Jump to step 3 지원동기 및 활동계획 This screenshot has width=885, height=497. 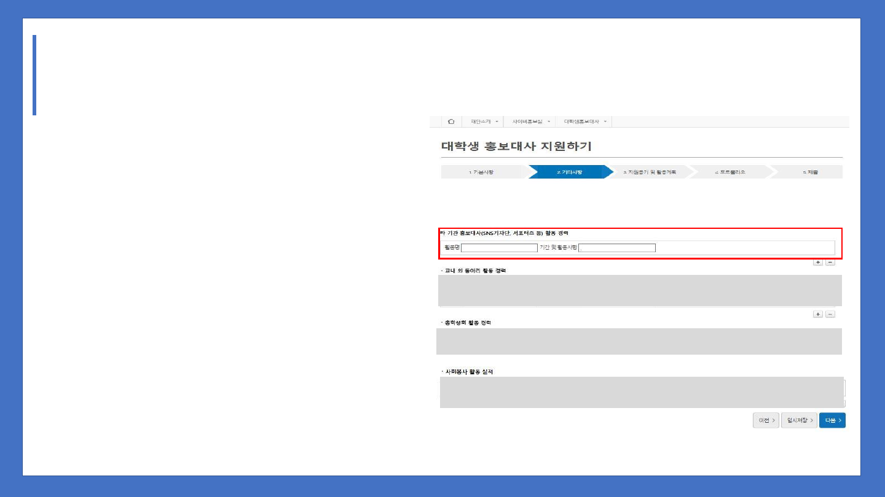(649, 172)
